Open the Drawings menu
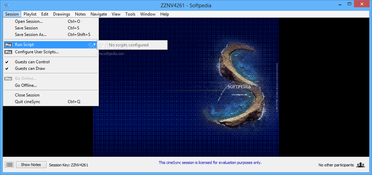This screenshot has height=175, width=372. [62, 14]
